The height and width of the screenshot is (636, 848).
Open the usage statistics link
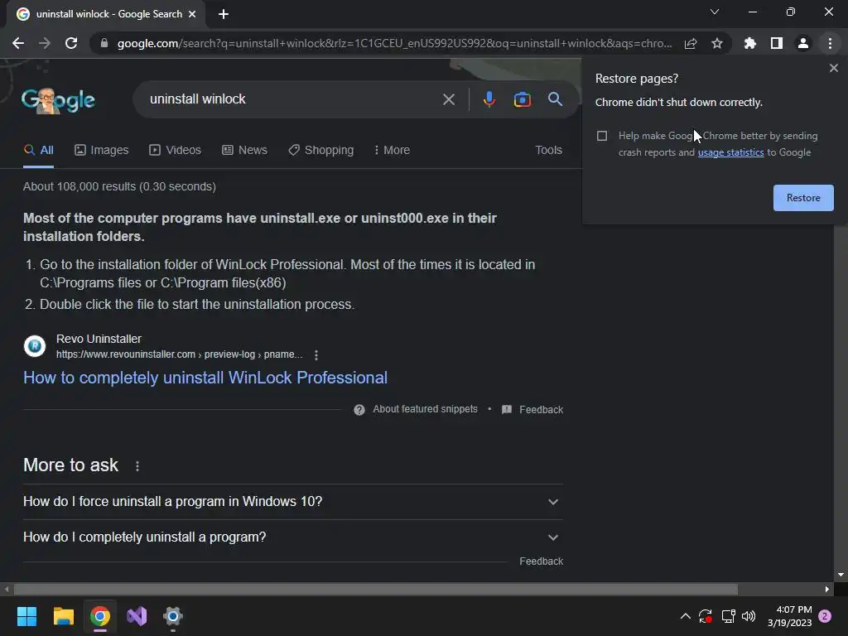click(x=730, y=152)
